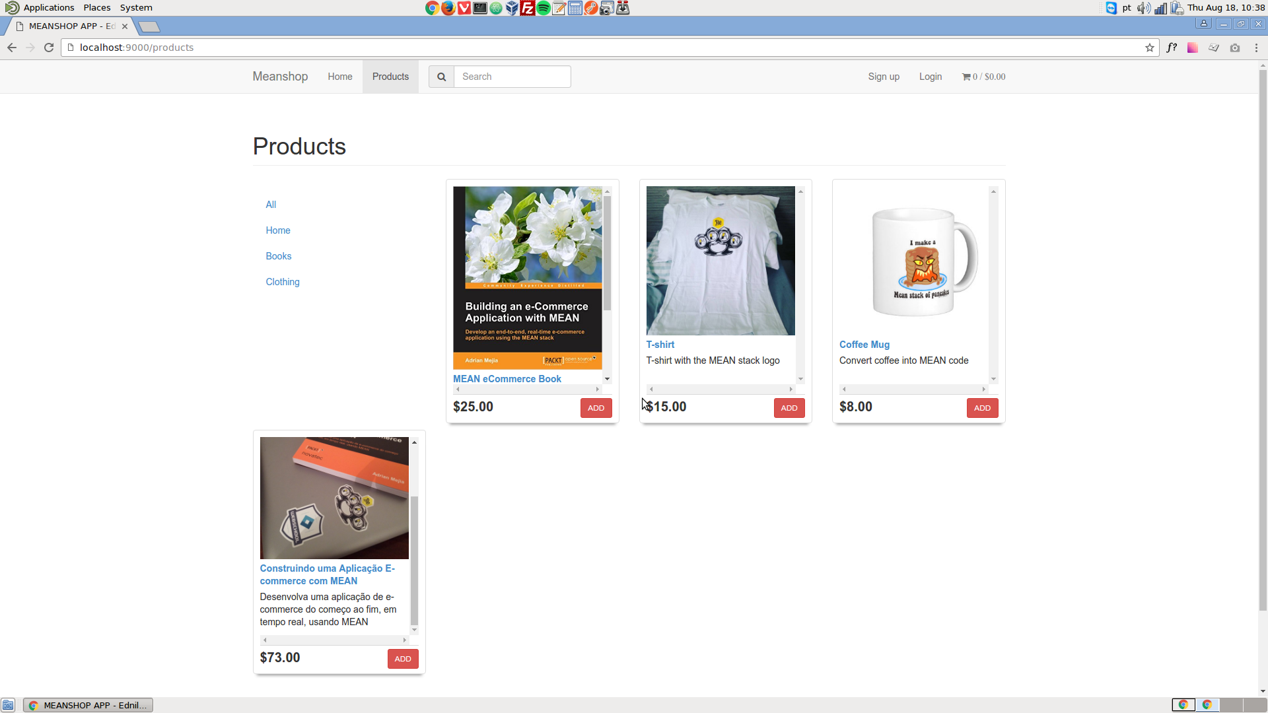
Task: Open the Calculator launcher in the top panel
Action: pos(575,8)
